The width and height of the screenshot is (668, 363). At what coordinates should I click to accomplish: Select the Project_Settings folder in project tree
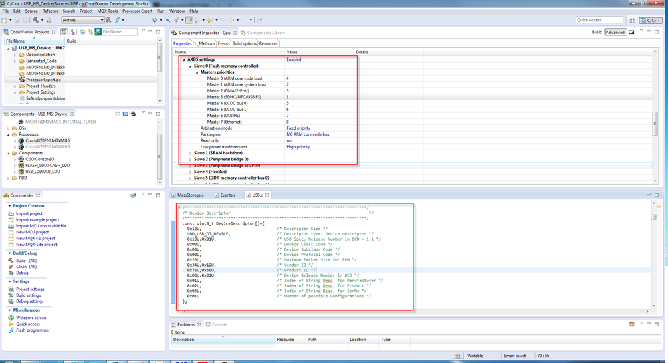click(x=41, y=92)
